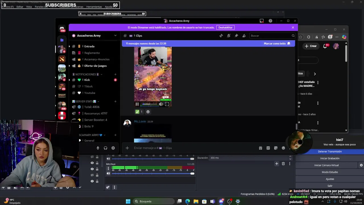364x205 pixels.
Task: Open pinned messages in Clips channel
Action: (x=236, y=36)
